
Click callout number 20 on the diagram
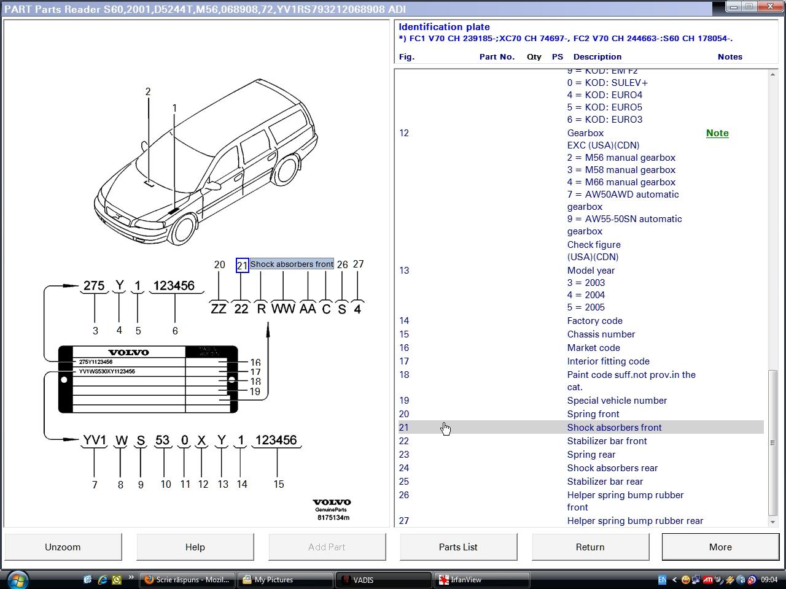pos(219,265)
